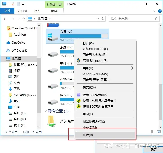Screen dimensions: 163x153
Task: Click the 共享-照片 network folder icon
Action: (51, 121)
